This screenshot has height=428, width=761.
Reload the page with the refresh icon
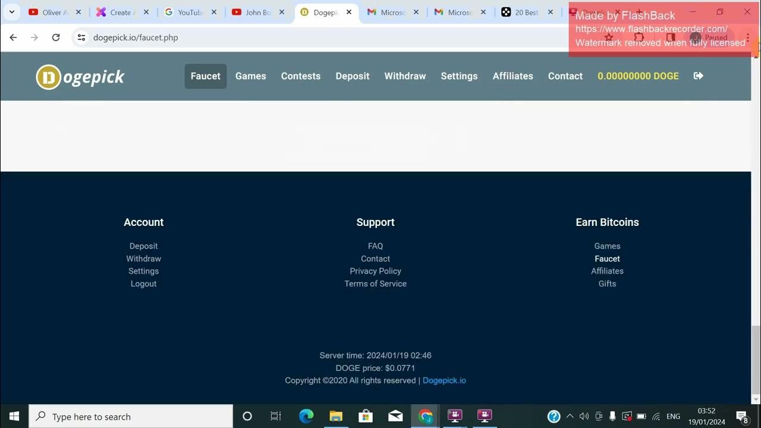56,37
